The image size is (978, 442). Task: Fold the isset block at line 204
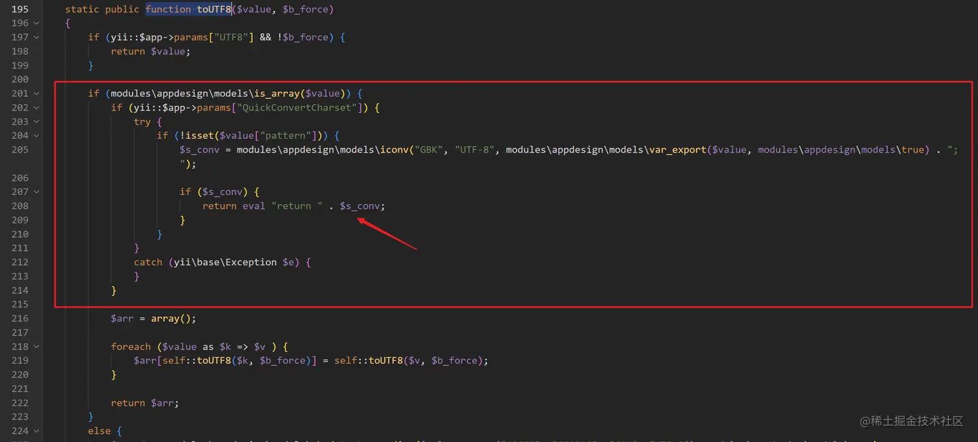[36, 136]
